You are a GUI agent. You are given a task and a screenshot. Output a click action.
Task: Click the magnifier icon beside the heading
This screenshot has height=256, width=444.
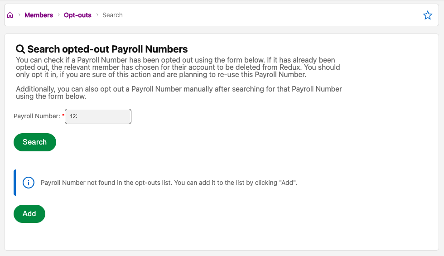[20, 49]
